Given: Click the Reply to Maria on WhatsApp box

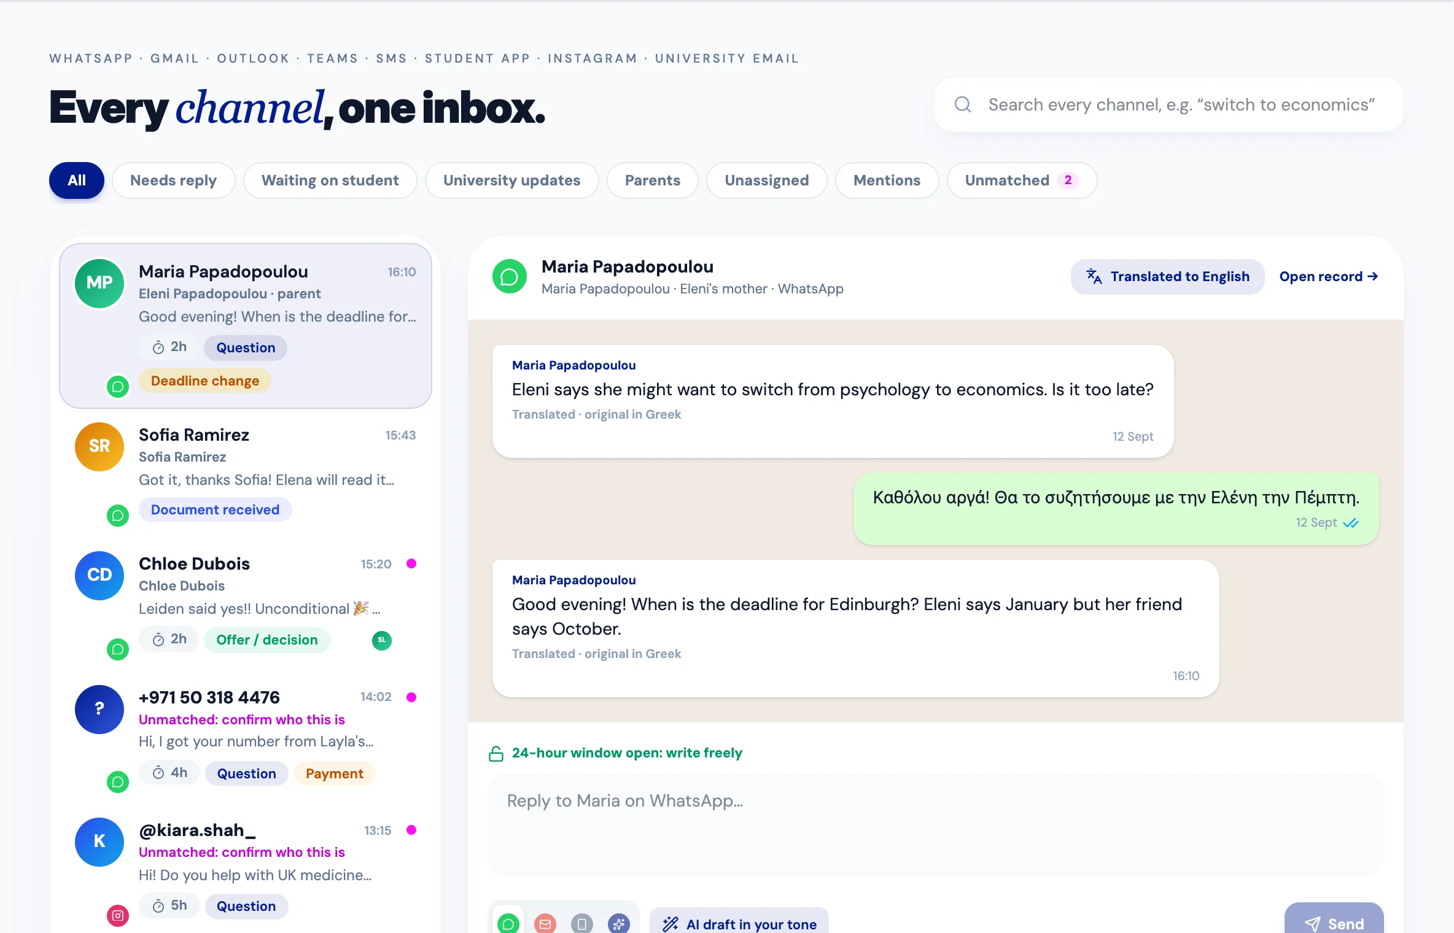Looking at the screenshot, I should click(936, 824).
